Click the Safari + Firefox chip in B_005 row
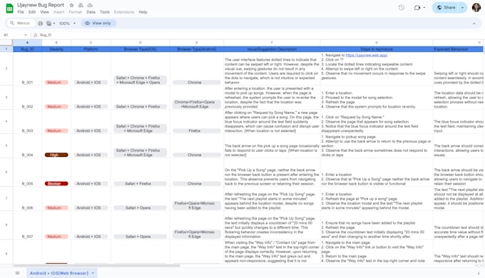 tap(140, 184)
